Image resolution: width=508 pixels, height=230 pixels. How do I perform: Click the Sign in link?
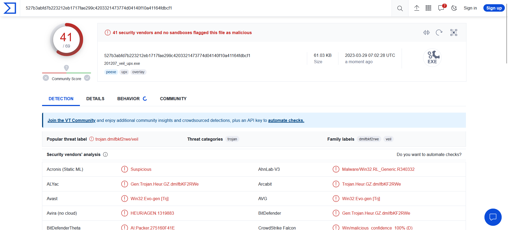pyautogui.click(x=470, y=8)
